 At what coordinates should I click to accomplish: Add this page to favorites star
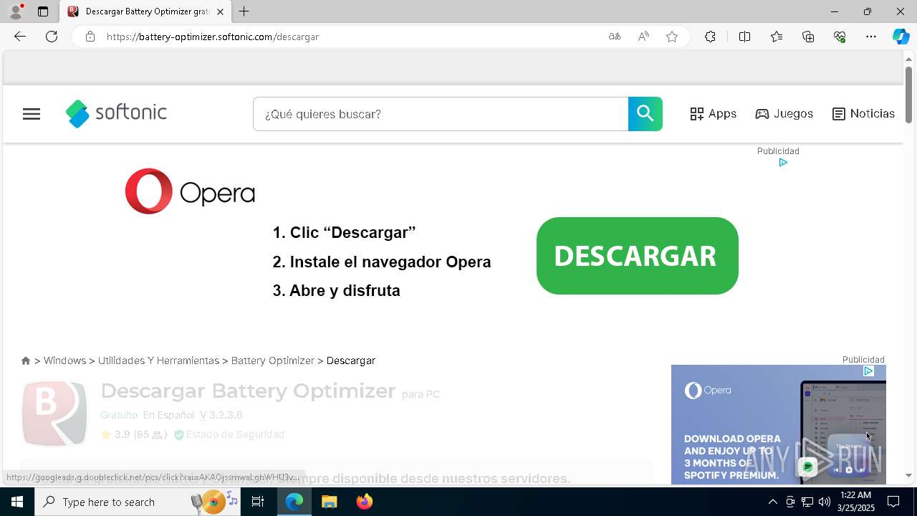[672, 37]
